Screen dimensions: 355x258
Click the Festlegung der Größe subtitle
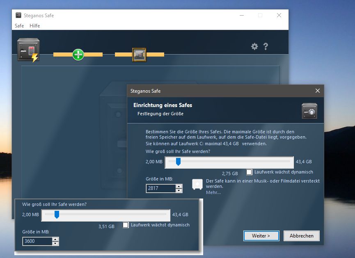tap(160, 114)
